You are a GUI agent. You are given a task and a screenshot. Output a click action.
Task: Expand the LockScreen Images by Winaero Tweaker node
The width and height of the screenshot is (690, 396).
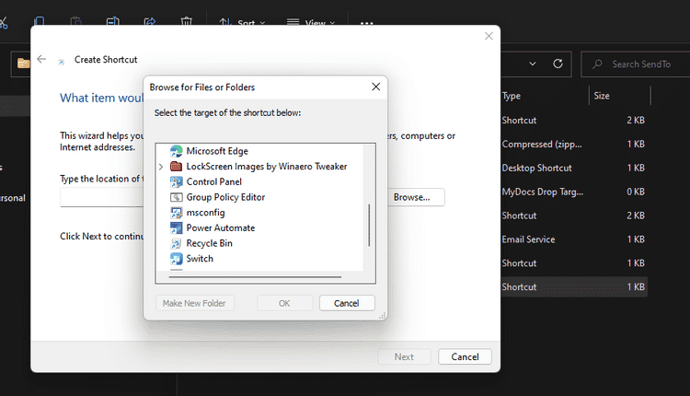[x=162, y=167]
